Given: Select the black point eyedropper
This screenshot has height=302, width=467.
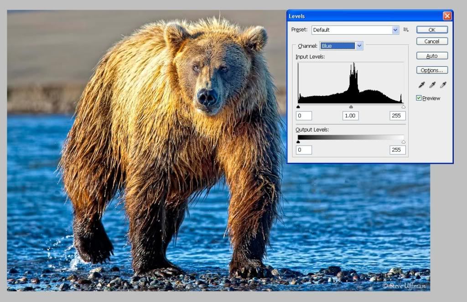Looking at the screenshot, I should [x=421, y=85].
